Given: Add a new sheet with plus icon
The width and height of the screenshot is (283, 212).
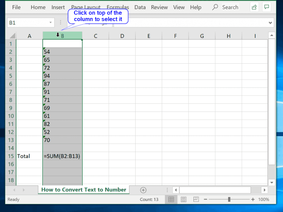Looking at the screenshot, I should (x=143, y=190).
